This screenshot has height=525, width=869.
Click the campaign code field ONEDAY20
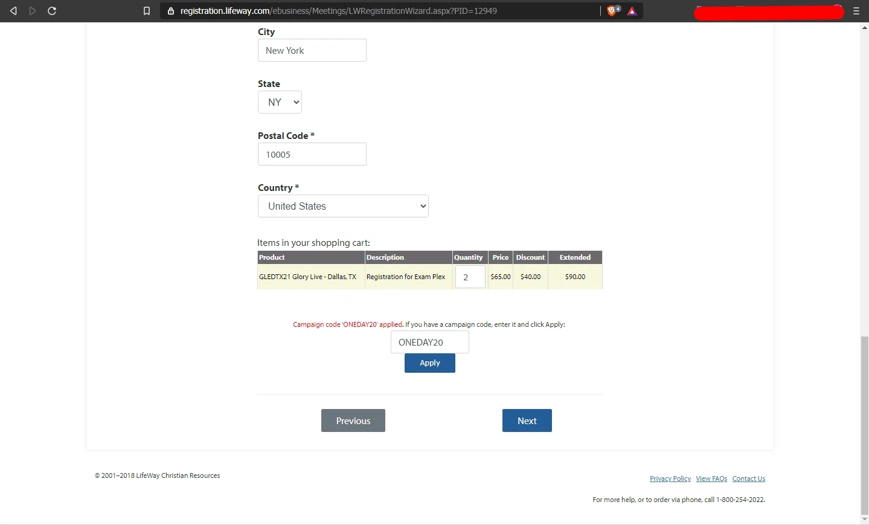430,342
